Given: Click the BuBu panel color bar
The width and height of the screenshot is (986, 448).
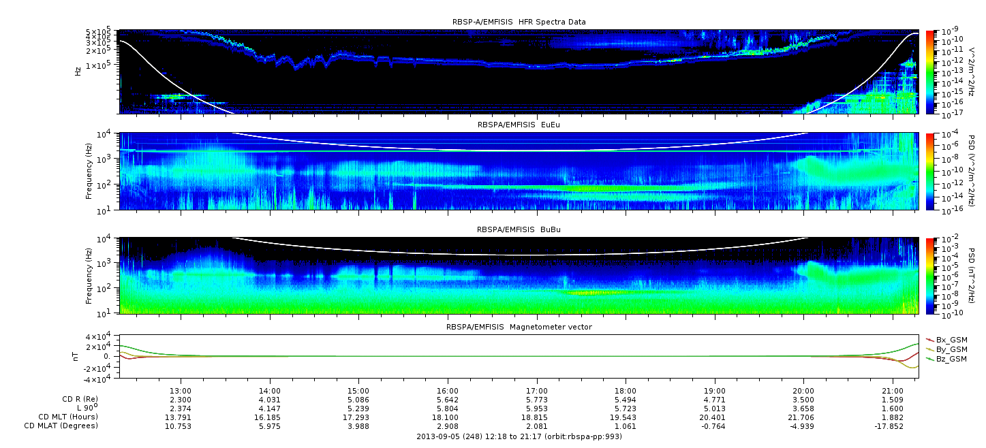Looking at the screenshot, I should pos(929,275).
